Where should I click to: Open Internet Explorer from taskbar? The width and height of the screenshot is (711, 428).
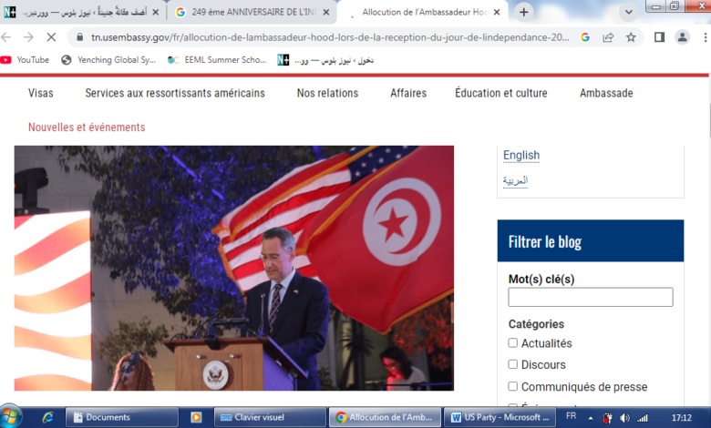coord(47,417)
